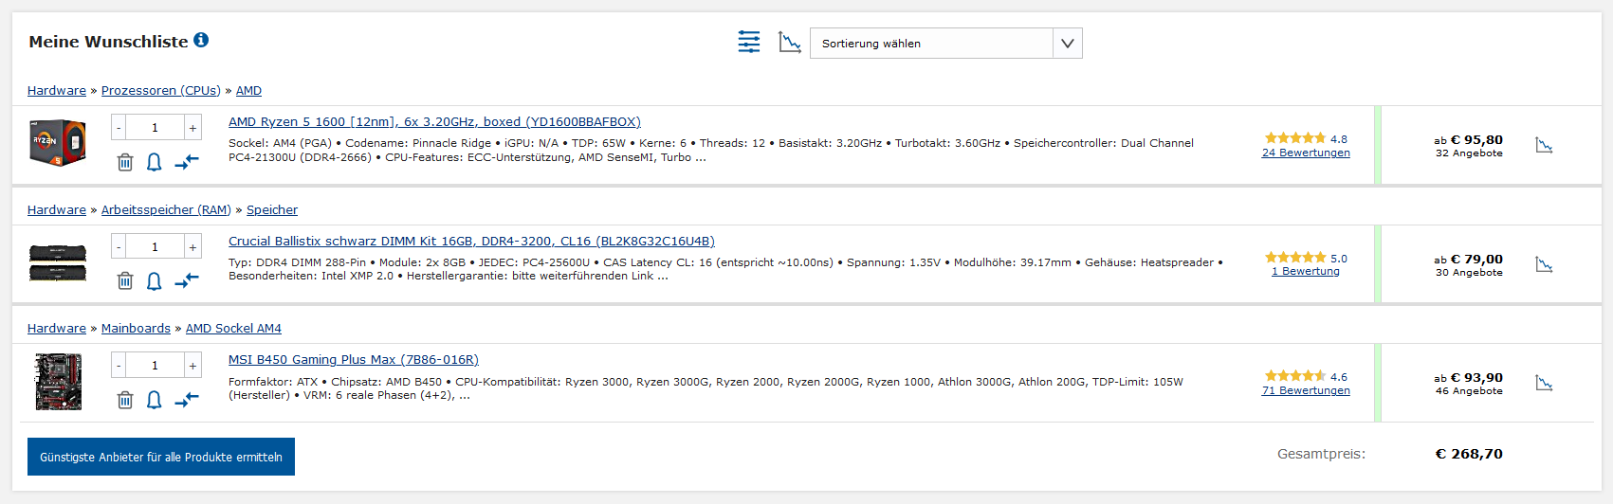
Task: Go to Prozessoren (CPUs) category
Action: [x=161, y=91]
